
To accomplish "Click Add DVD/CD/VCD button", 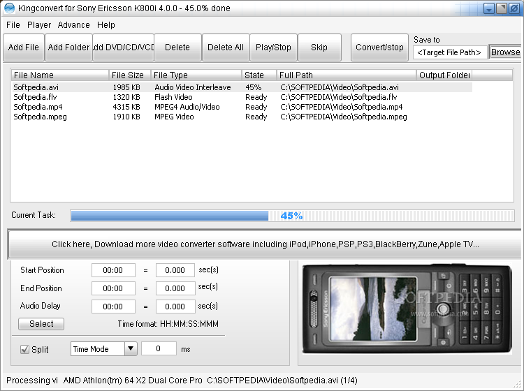I will [x=123, y=47].
